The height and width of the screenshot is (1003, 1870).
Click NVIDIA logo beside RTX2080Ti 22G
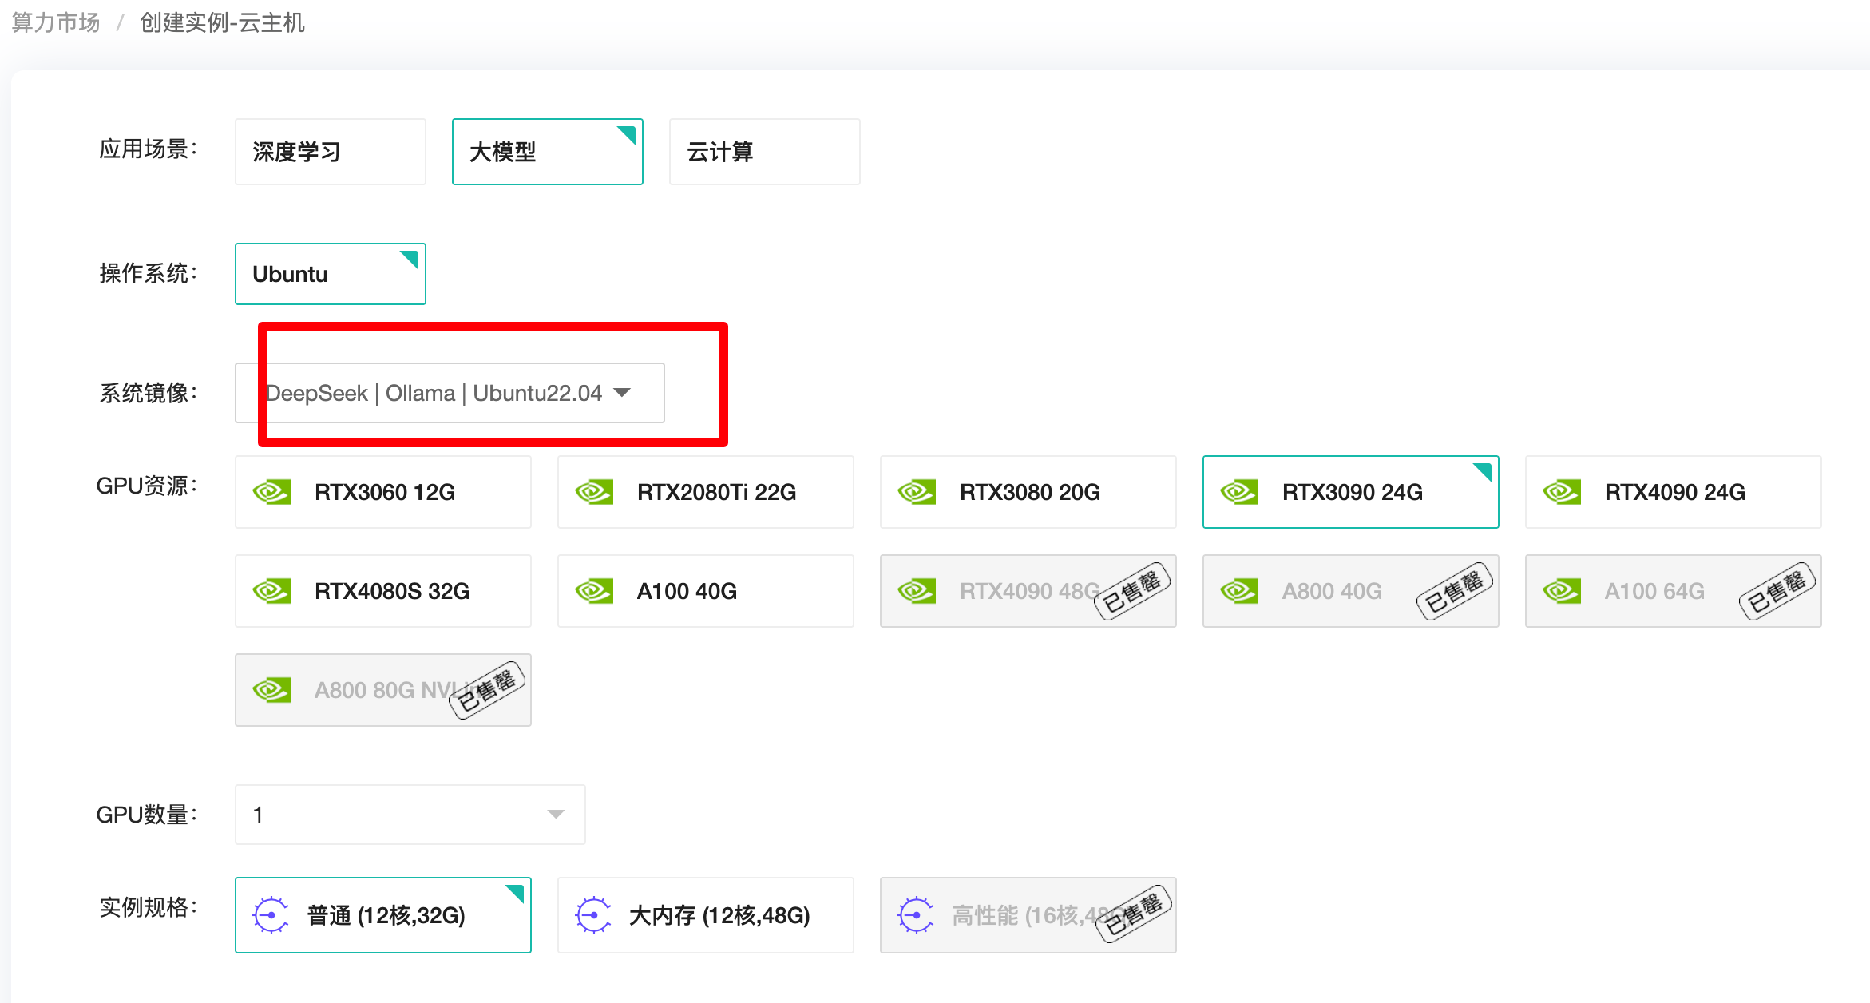594,492
